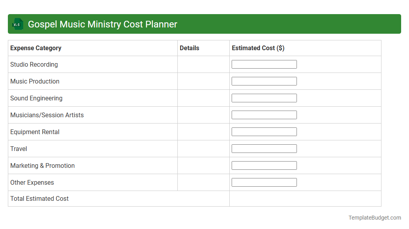Click the Details cell beside Travel
Viewport: 409px width, 229px height.
point(203,149)
